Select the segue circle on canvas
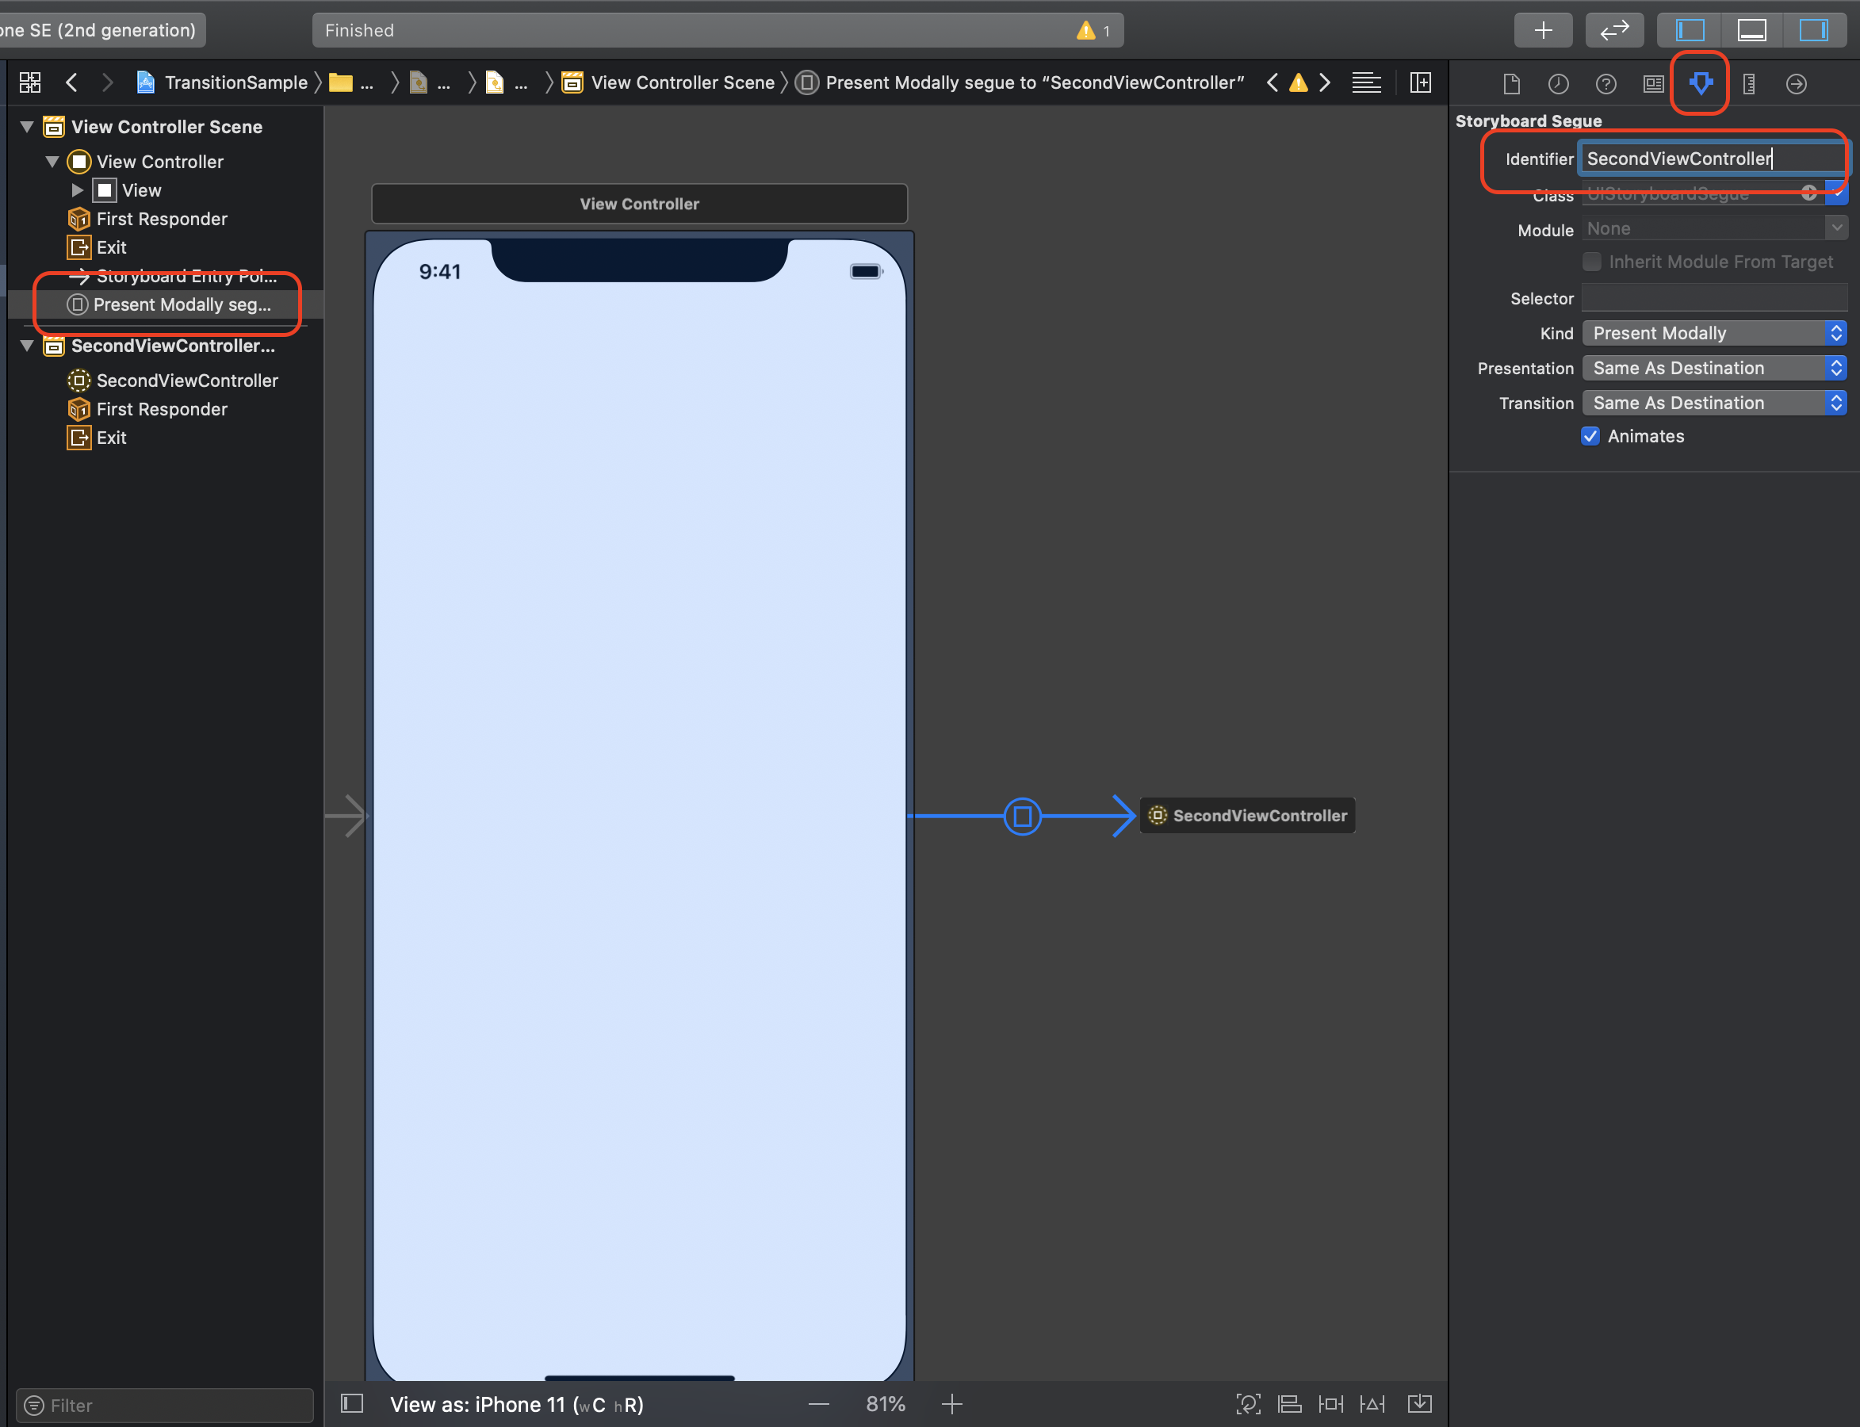Viewport: 1860px width, 1427px height. point(1022,817)
